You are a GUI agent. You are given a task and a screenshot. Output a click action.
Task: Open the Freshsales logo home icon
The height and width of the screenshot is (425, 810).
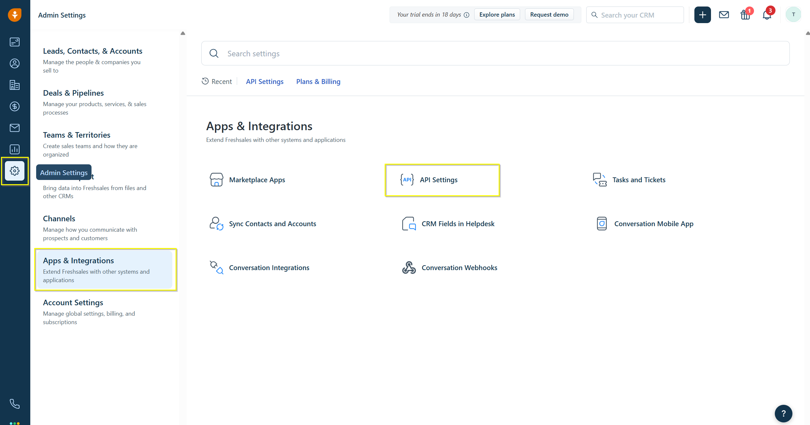15,15
